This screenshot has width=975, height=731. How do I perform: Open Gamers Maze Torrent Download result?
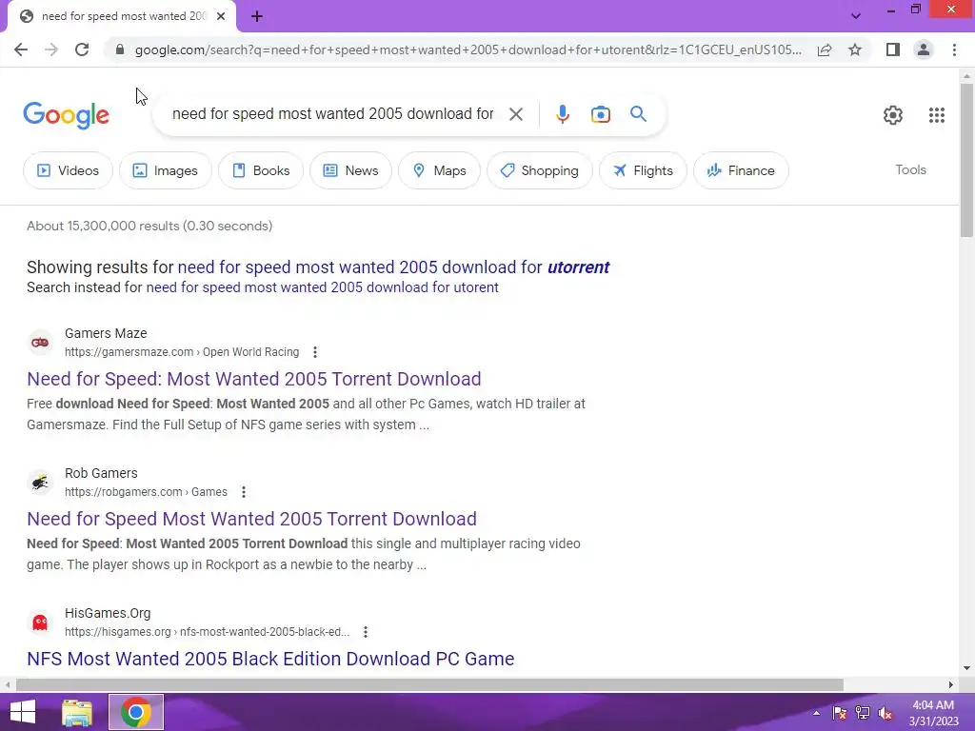[253, 379]
